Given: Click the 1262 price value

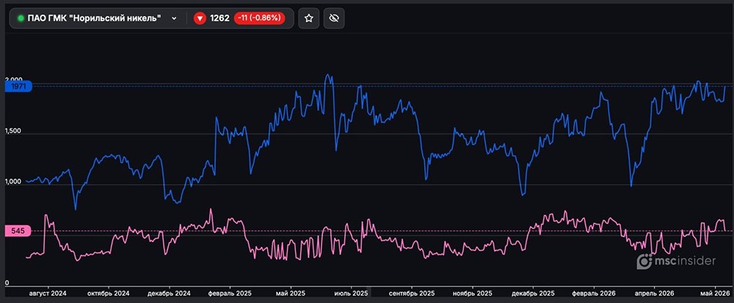Looking at the screenshot, I should click(219, 18).
